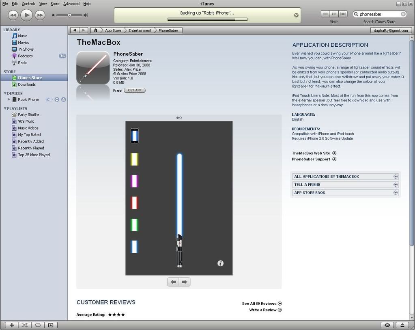Adjust the volume slider knob
Image resolution: width=415 pixels, height=330 pixels.
coord(69,15)
